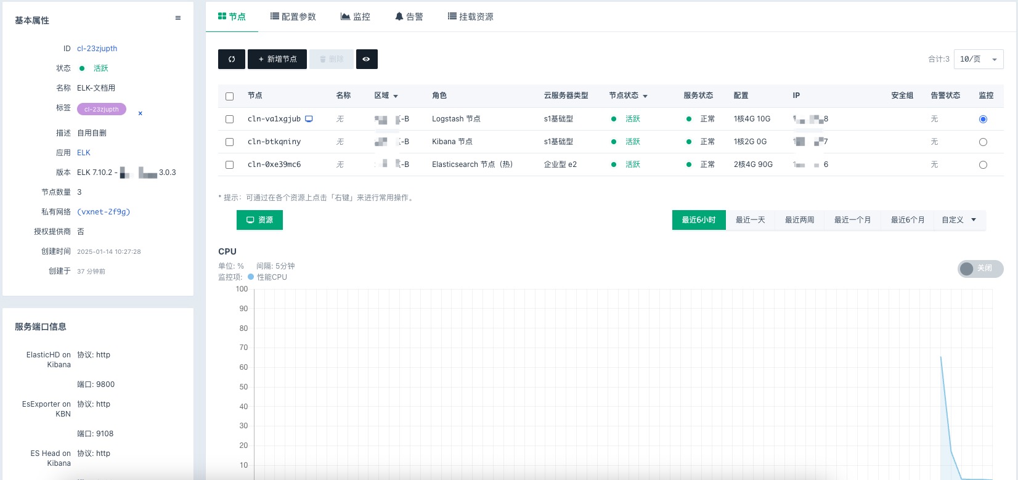Open the 节点状态 column filter dropdown
Image resolution: width=1018 pixels, height=480 pixels.
(x=645, y=96)
